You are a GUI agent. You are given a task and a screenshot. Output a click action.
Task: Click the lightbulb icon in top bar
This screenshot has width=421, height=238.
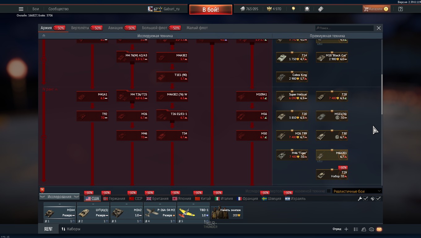[293, 9]
